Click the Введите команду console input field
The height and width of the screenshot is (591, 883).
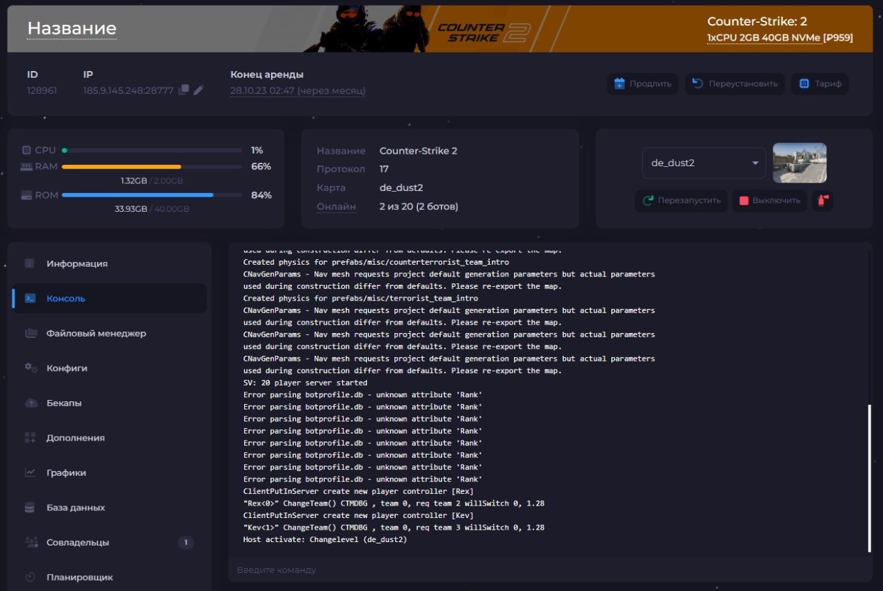pos(550,570)
